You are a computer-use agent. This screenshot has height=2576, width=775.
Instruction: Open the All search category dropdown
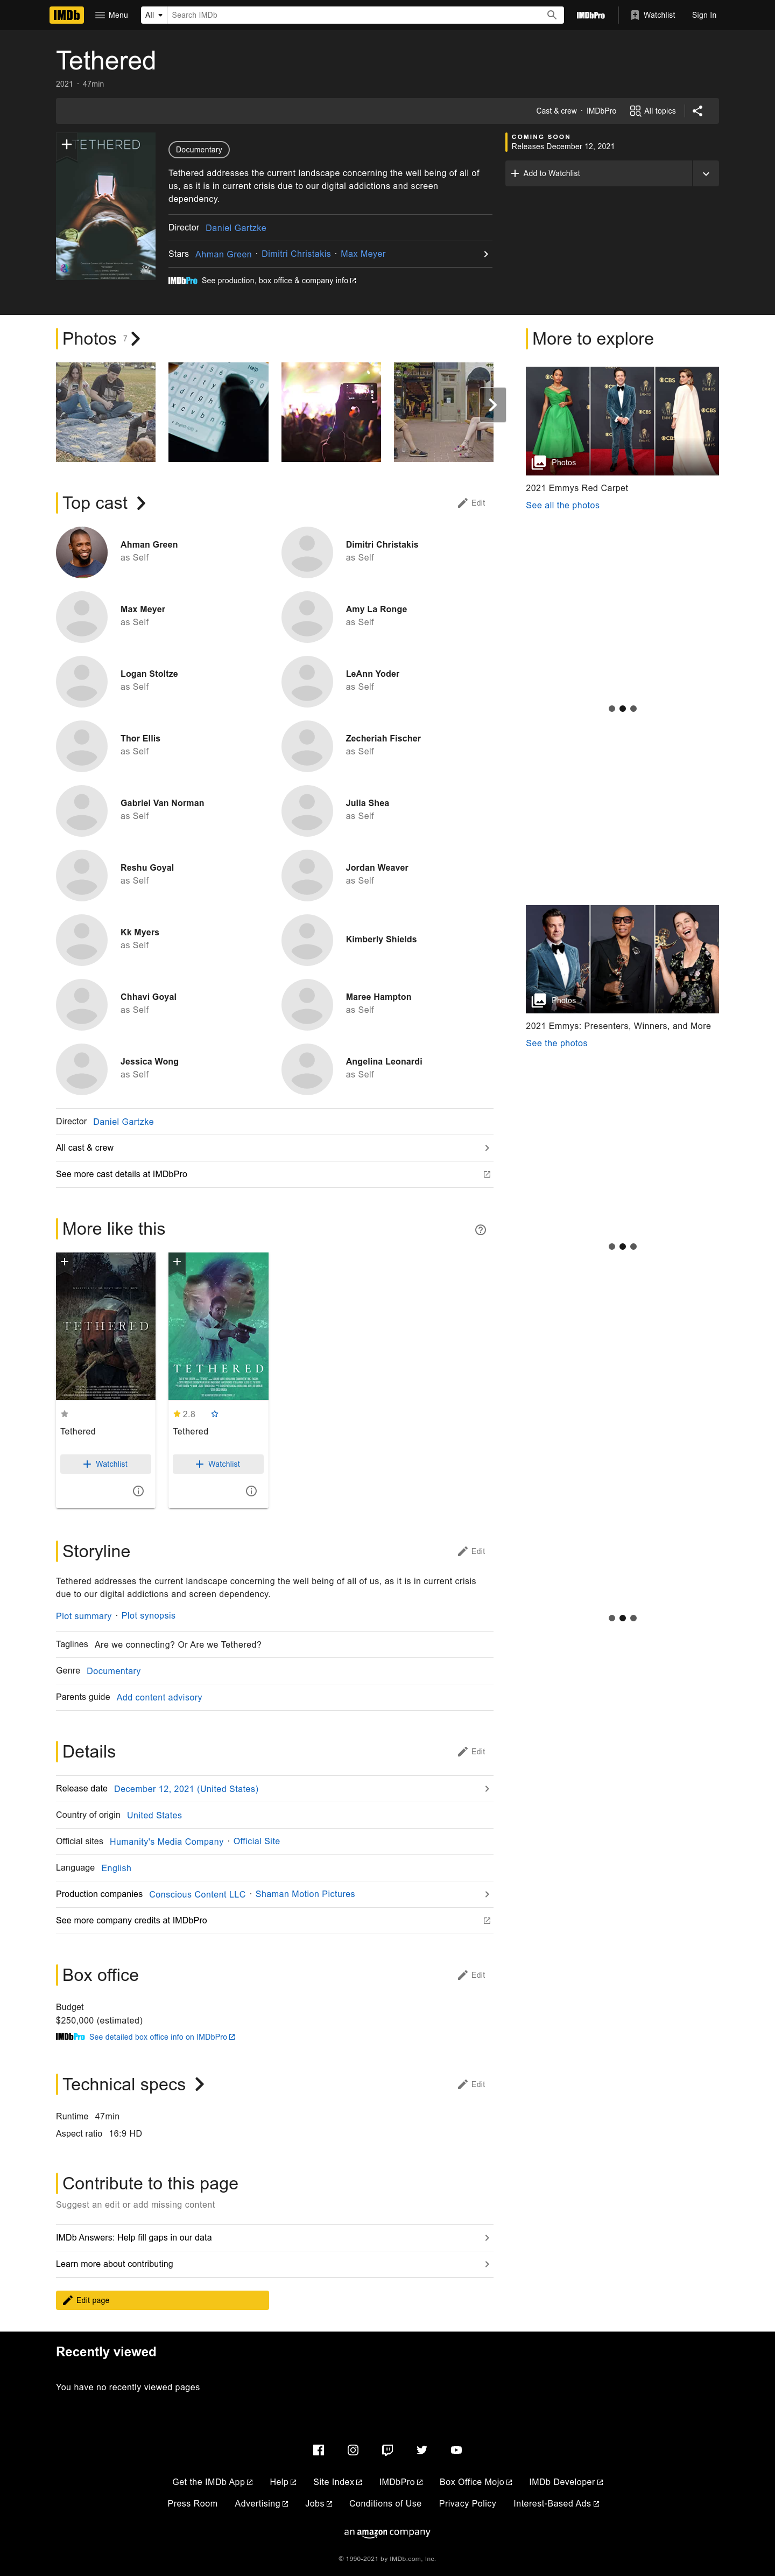153,15
